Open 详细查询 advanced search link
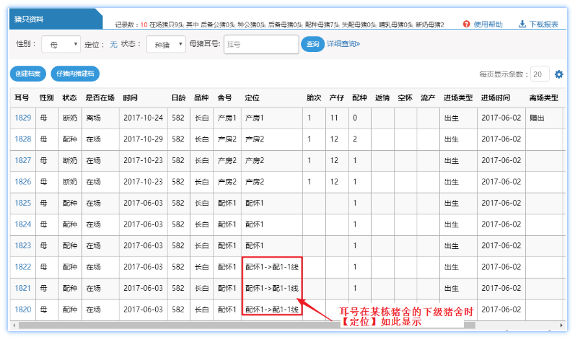The image size is (575, 339). point(343,44)
